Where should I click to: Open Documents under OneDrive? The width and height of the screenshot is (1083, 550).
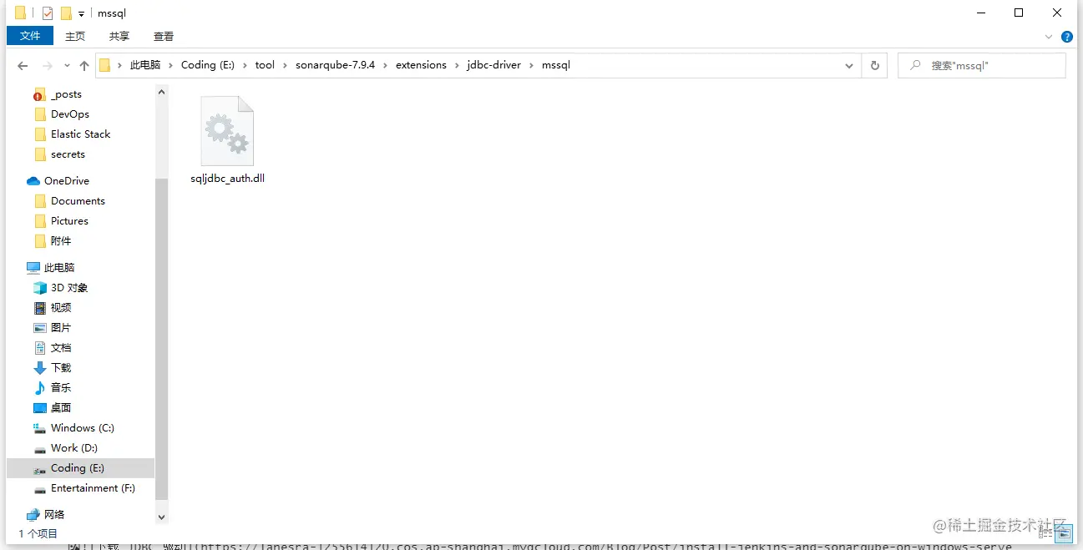(x=78, y=201)
